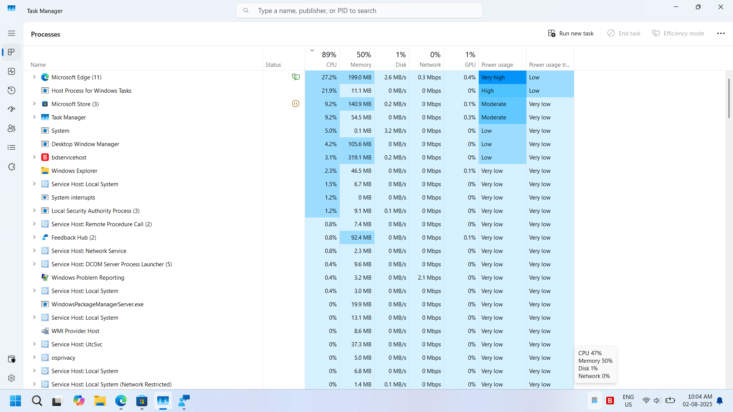Image resolution: width=733 pixels, height=412 pixels.
Task: Expand the Microsoft Edge process group
Action: pos(34,77)
